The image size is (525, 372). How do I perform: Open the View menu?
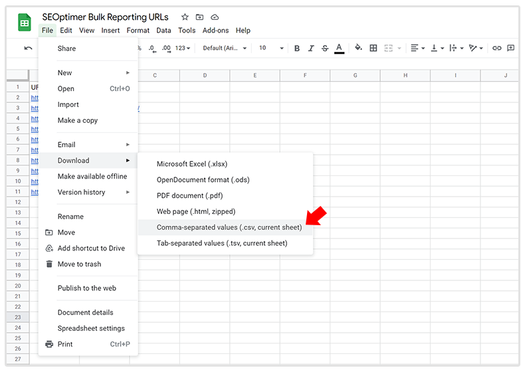point(86,31)
